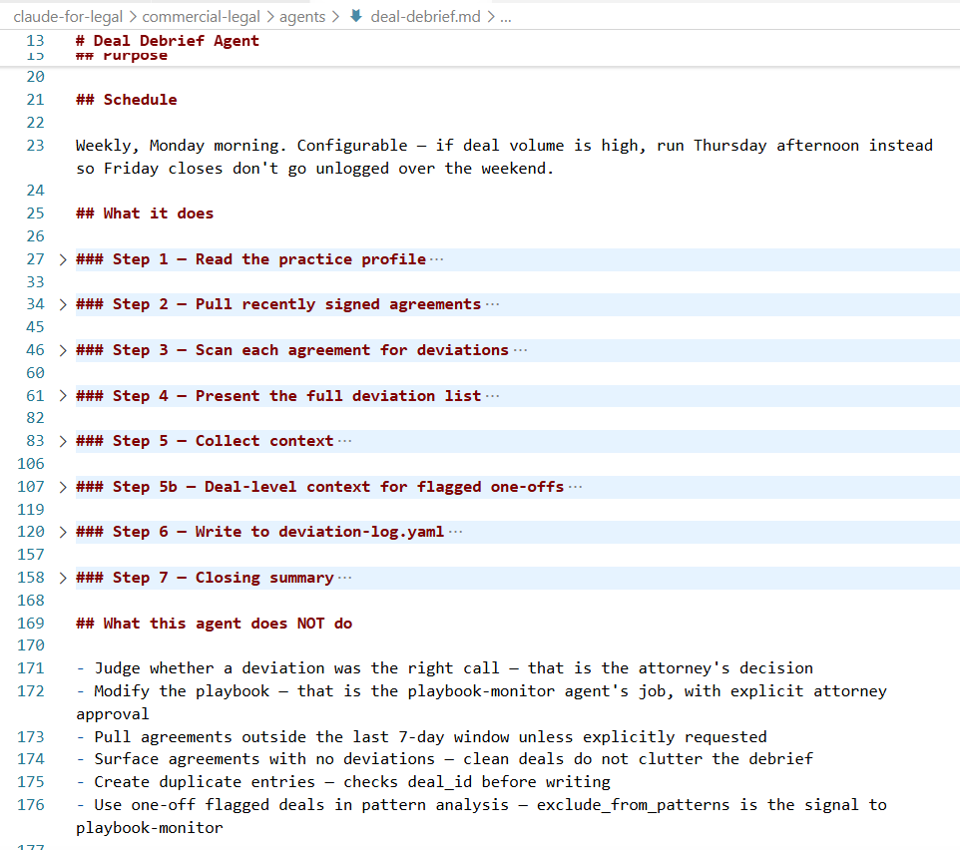Image resolution: width=960 pixels, height=850 pixels.
Task: Expand the Step 5b Deal-level context fold
Action: point(63,487)
